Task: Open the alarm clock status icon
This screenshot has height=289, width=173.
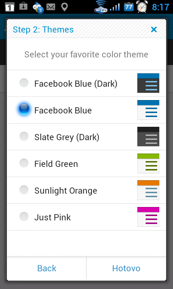Action: tap(142, 7)
